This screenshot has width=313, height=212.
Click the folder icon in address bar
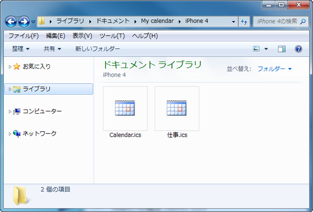pyautogui.click(x=41, y=21)
